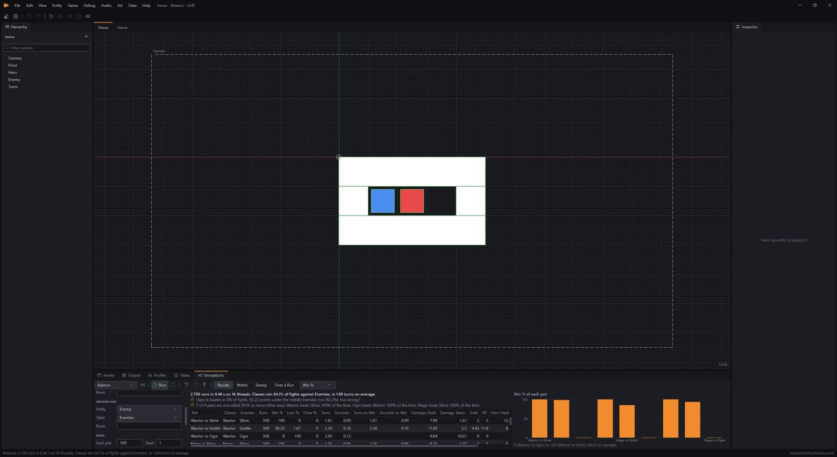
Task: Open the Win % metric dropdown
Action: pyautogui.click(x=318, y=385)
